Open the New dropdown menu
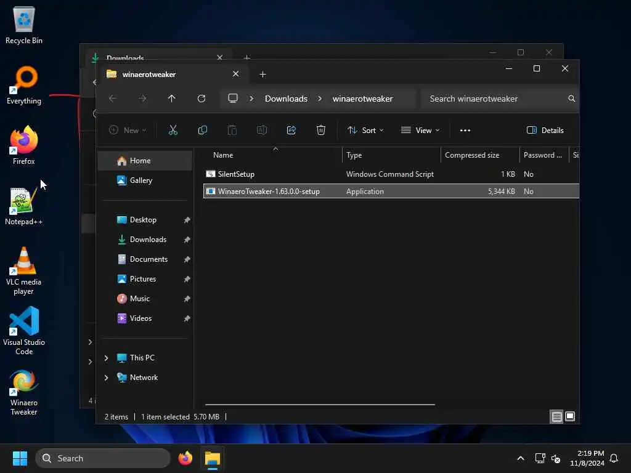631x473 pixels. 128,130
